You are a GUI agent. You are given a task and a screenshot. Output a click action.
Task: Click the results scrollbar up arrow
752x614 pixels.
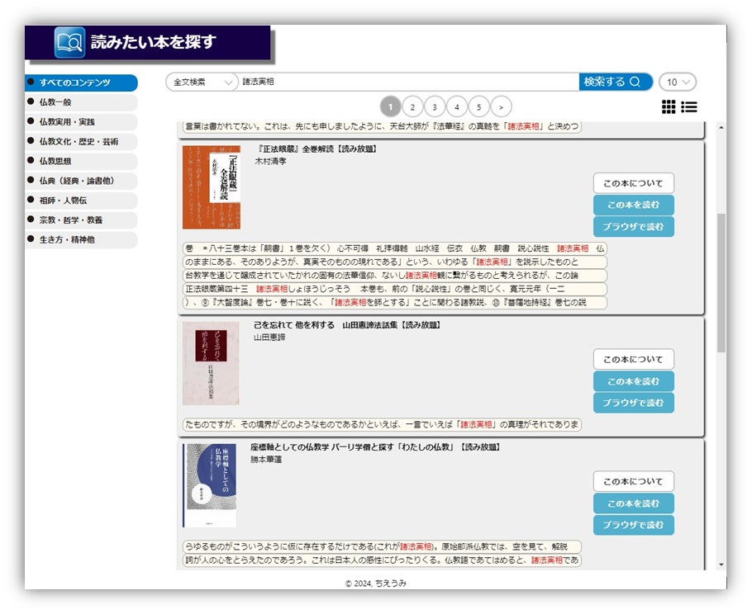[721, 127]
